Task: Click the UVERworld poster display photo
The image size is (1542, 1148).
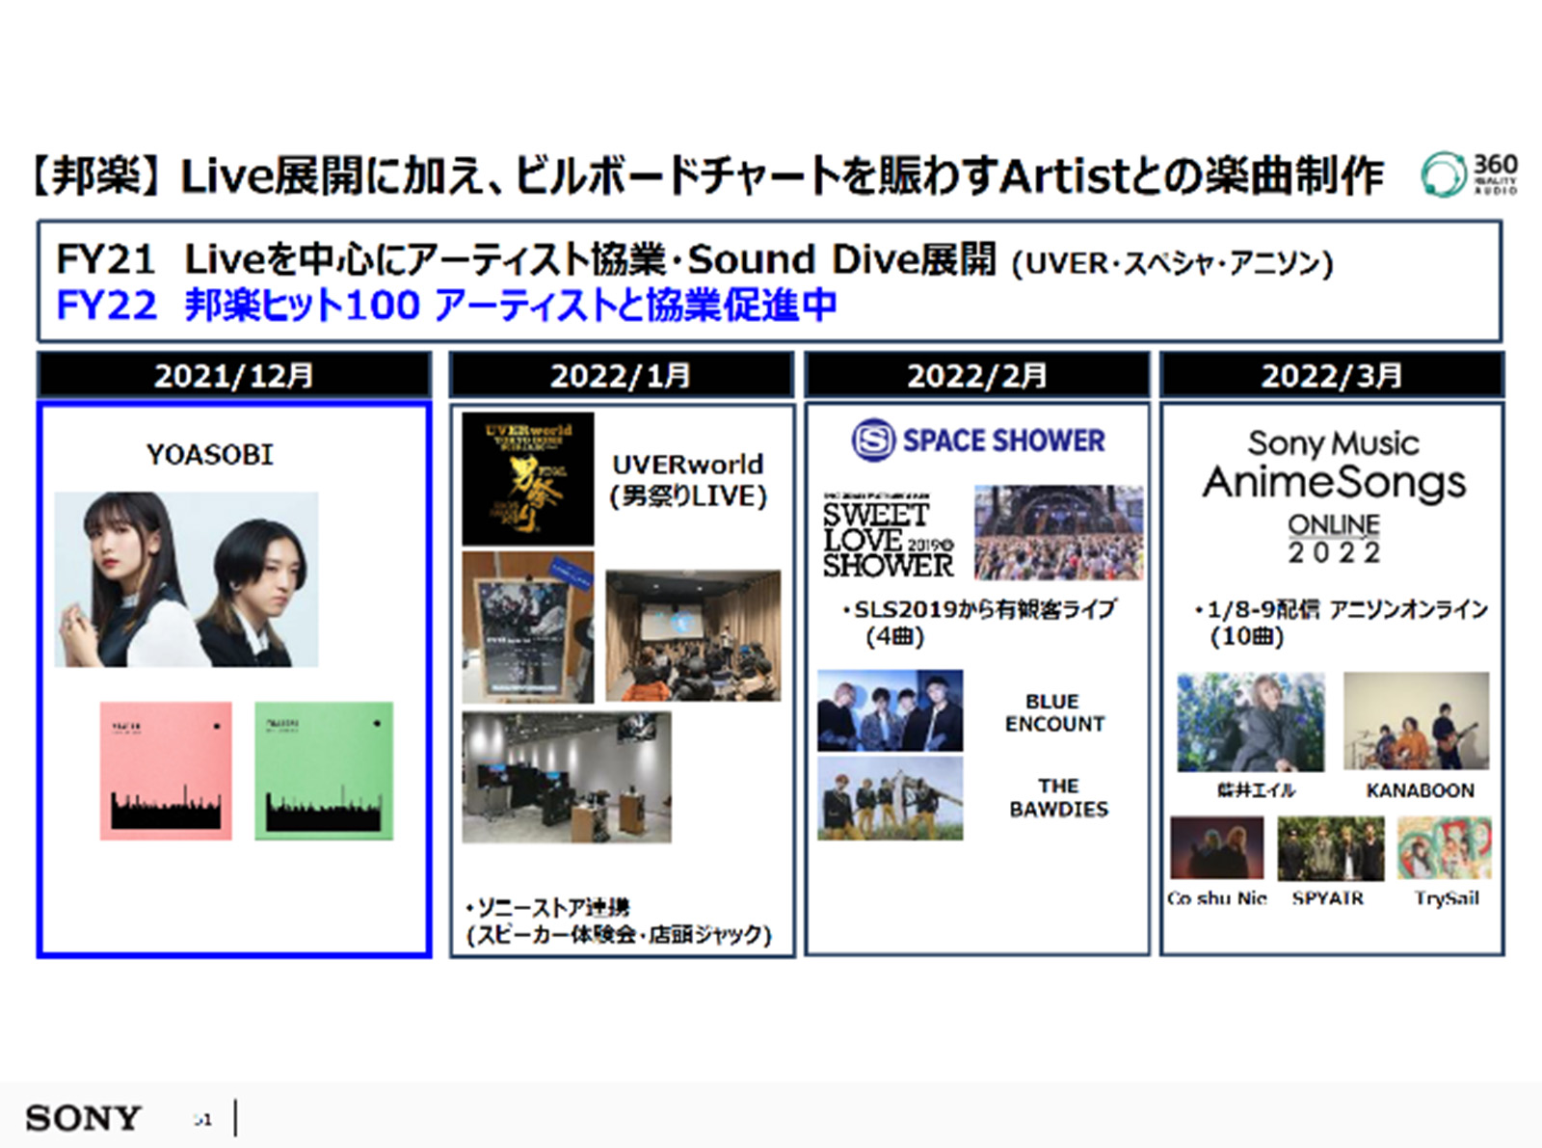Action: pos(528,627)
